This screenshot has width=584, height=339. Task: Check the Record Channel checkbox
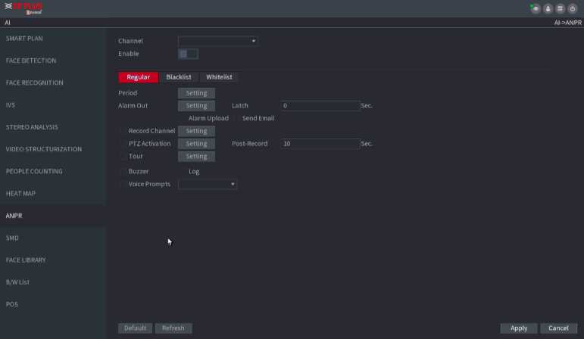coord(123,131)
